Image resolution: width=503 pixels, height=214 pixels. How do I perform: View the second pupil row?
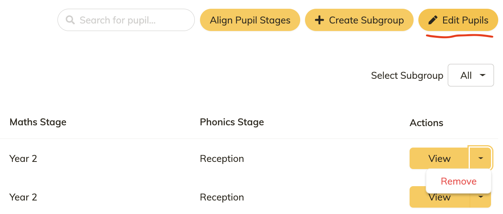(x=440, y=197)
